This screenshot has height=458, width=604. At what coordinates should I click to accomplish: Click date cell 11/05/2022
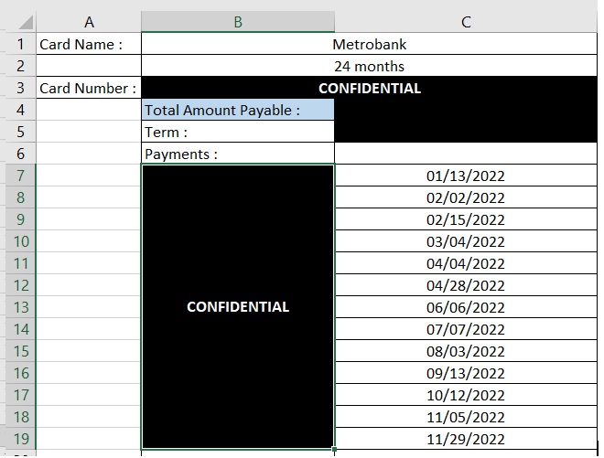click(466, 417)
